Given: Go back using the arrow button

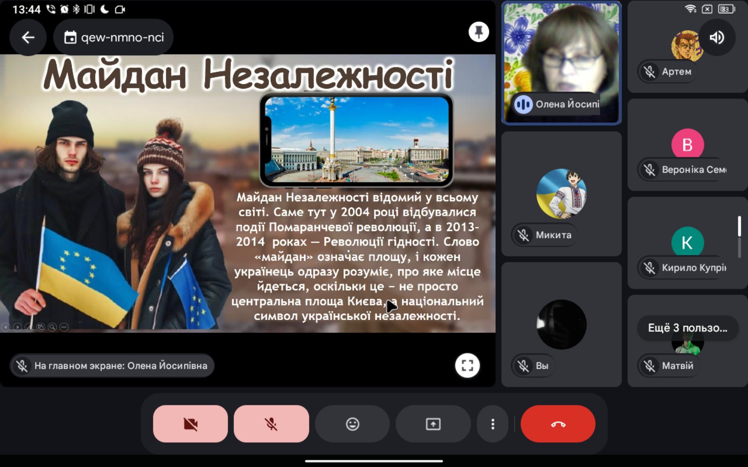Looking at the screenshot, I should [28, 37].
